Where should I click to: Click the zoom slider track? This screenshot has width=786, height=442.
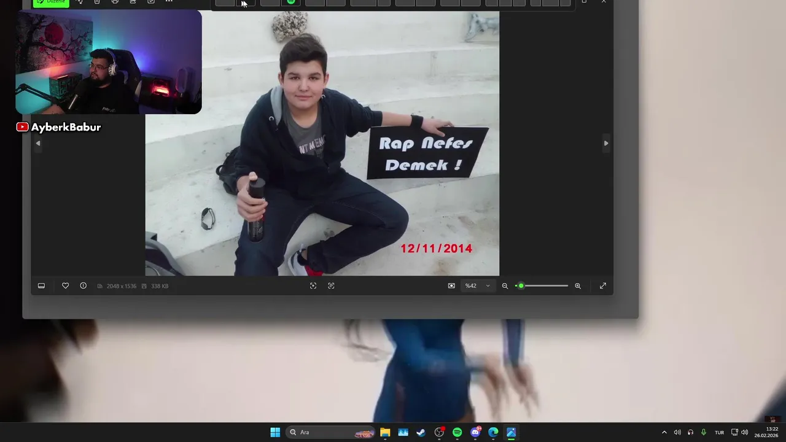click(x=542, y=286)
